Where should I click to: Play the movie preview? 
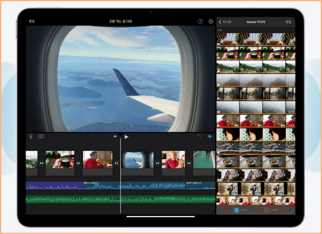click(x=126, y=137)
